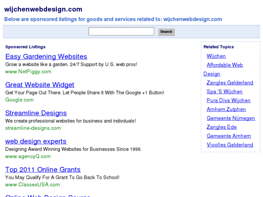
Task: Open the Easy Gardening Websites listing
Action: (46, 57)
